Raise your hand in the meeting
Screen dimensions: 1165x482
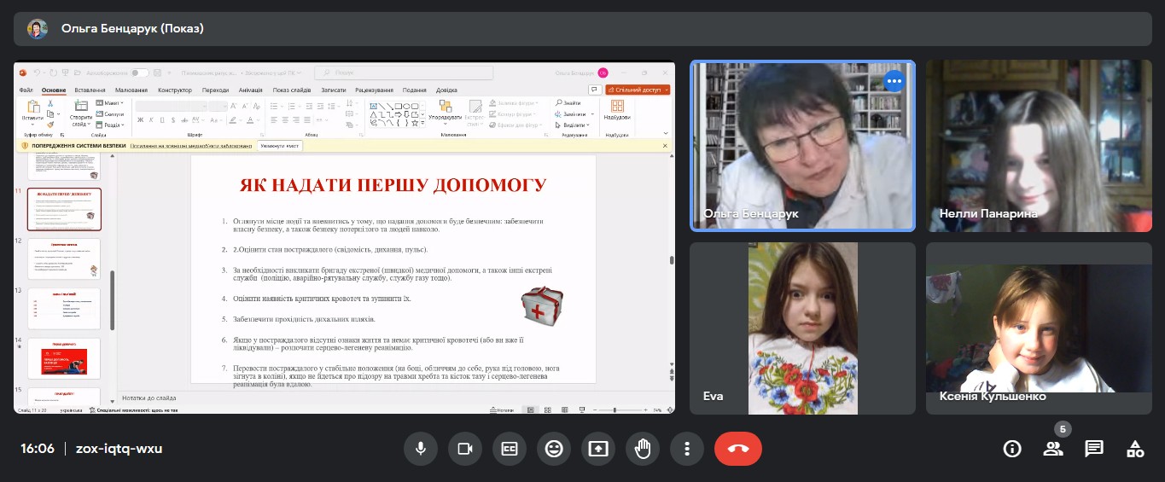point(643,449)
